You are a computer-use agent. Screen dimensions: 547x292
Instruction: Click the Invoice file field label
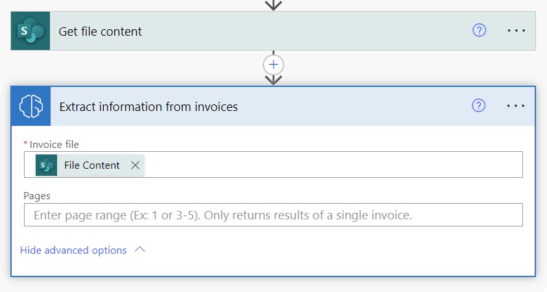coord(54,145)
